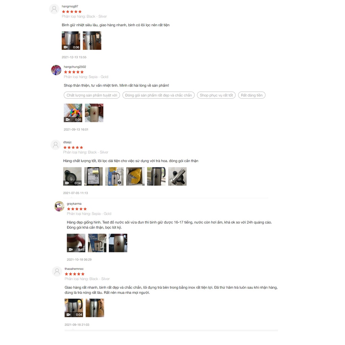Open dtasjc's default avatar icon
Viewport: 345px width, 345px height.
click(x=56, y=145)
